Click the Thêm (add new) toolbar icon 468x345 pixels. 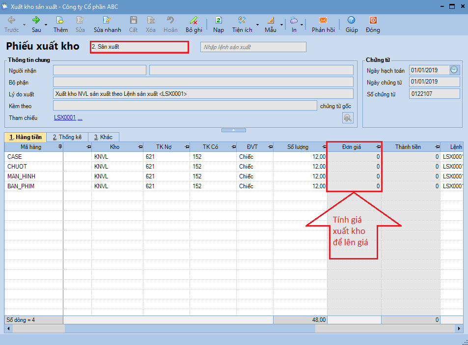click(x=60, y=21)
